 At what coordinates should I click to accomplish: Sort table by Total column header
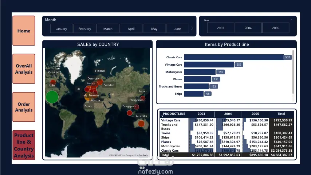coord(281,114)
